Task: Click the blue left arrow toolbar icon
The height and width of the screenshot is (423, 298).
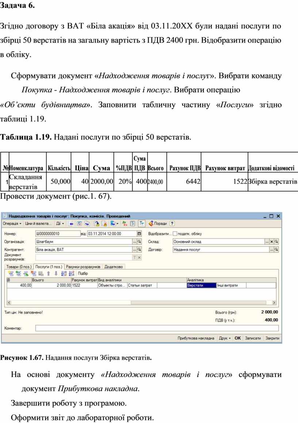Action: (71, 224)
